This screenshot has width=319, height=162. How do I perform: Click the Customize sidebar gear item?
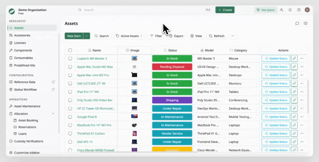click(x=25, y=153)
